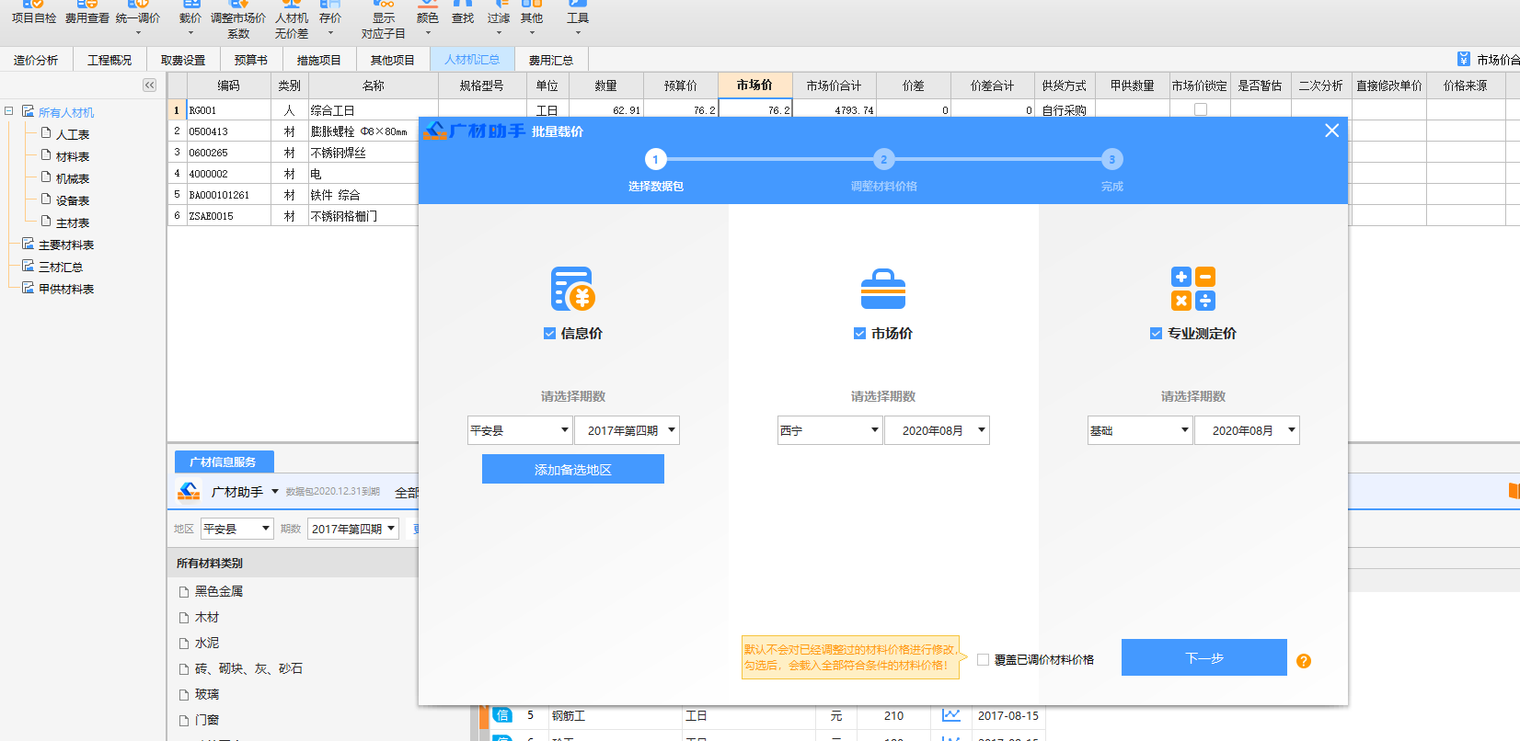Switch to the 费用汇总 tab

551,60
